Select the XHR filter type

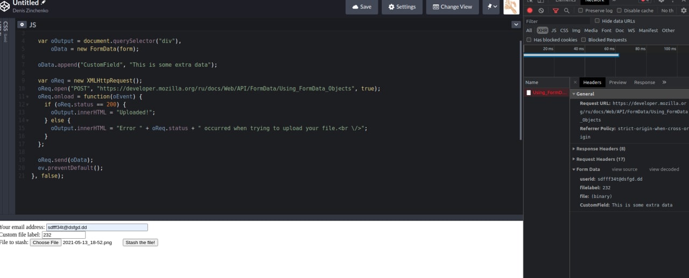click(x=542, y=31)
